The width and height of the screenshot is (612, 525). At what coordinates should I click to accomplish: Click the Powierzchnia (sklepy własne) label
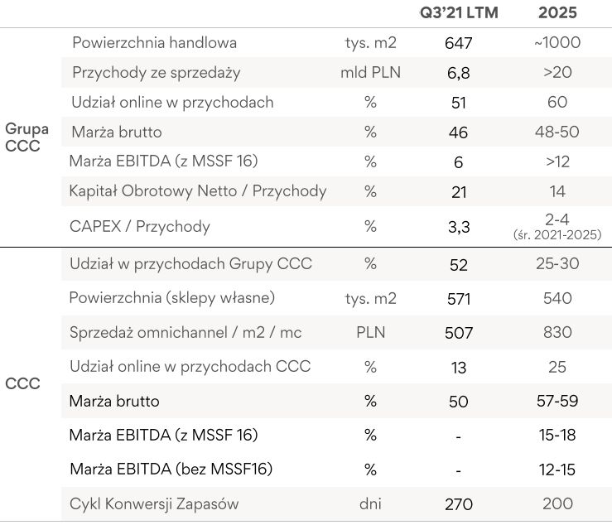[172, 297]
